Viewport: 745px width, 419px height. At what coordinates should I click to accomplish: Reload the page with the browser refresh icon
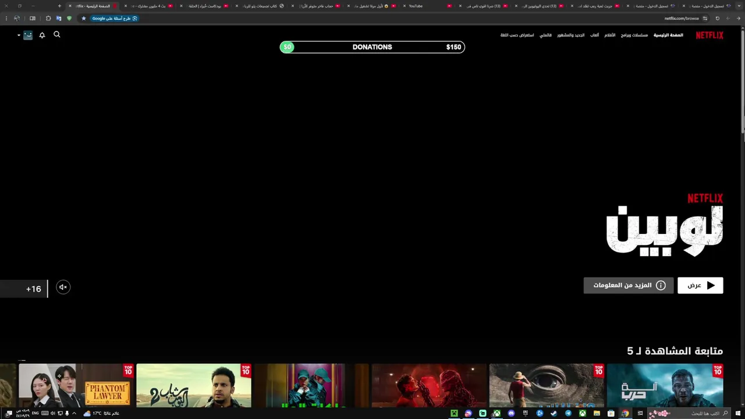(717, 18)
